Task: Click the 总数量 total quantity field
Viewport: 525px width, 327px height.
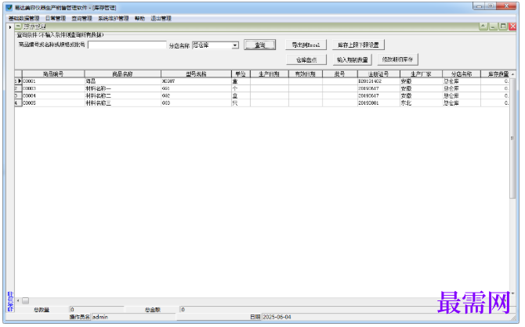Action: tap(96, 310)
